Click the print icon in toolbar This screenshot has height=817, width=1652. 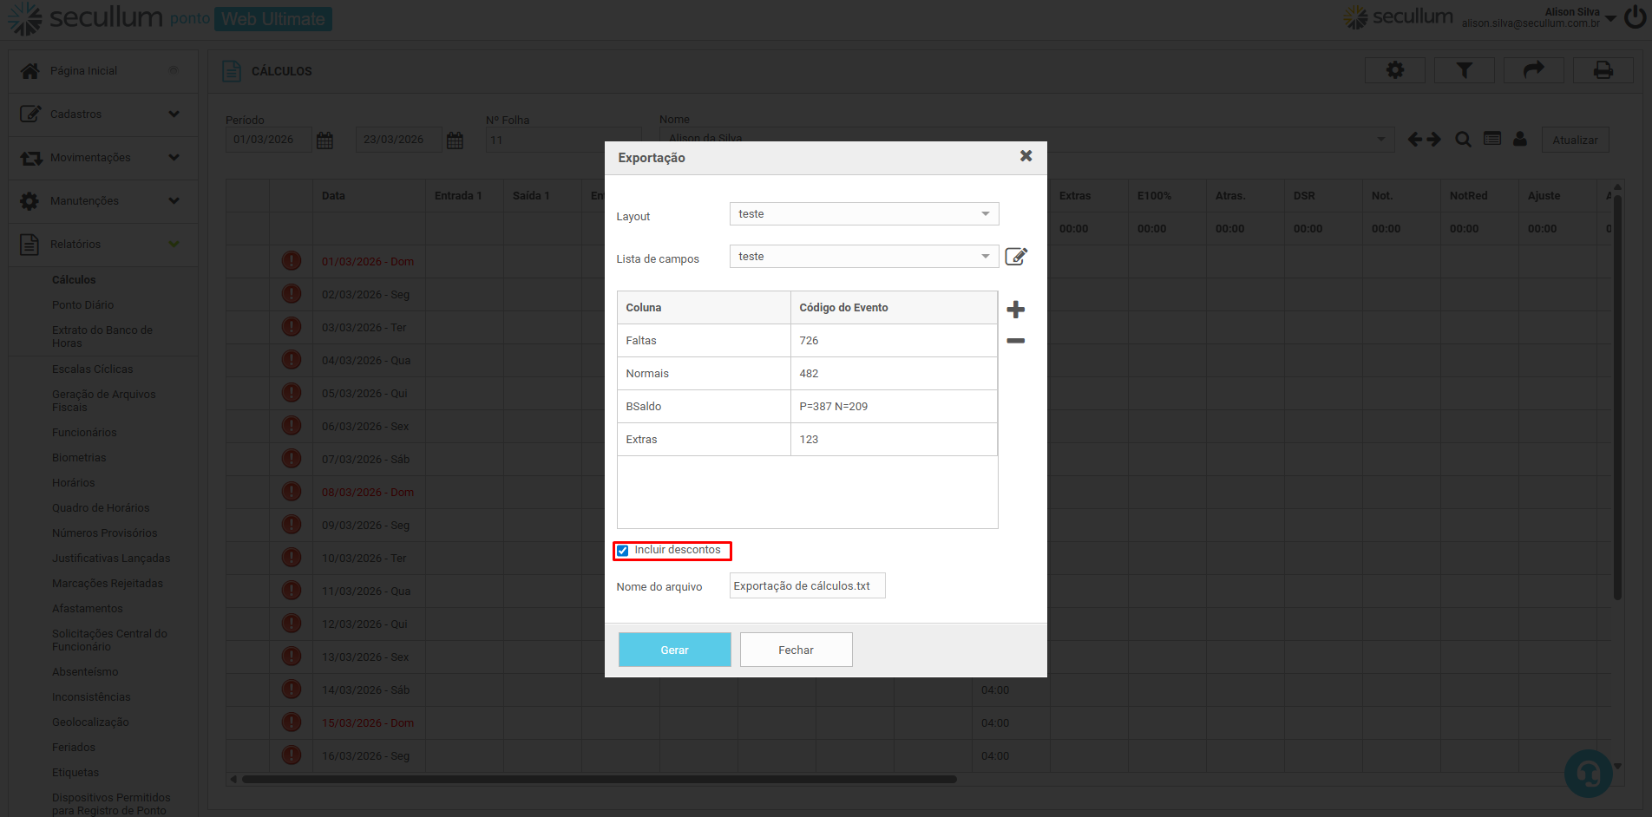tap(1603, 70)
